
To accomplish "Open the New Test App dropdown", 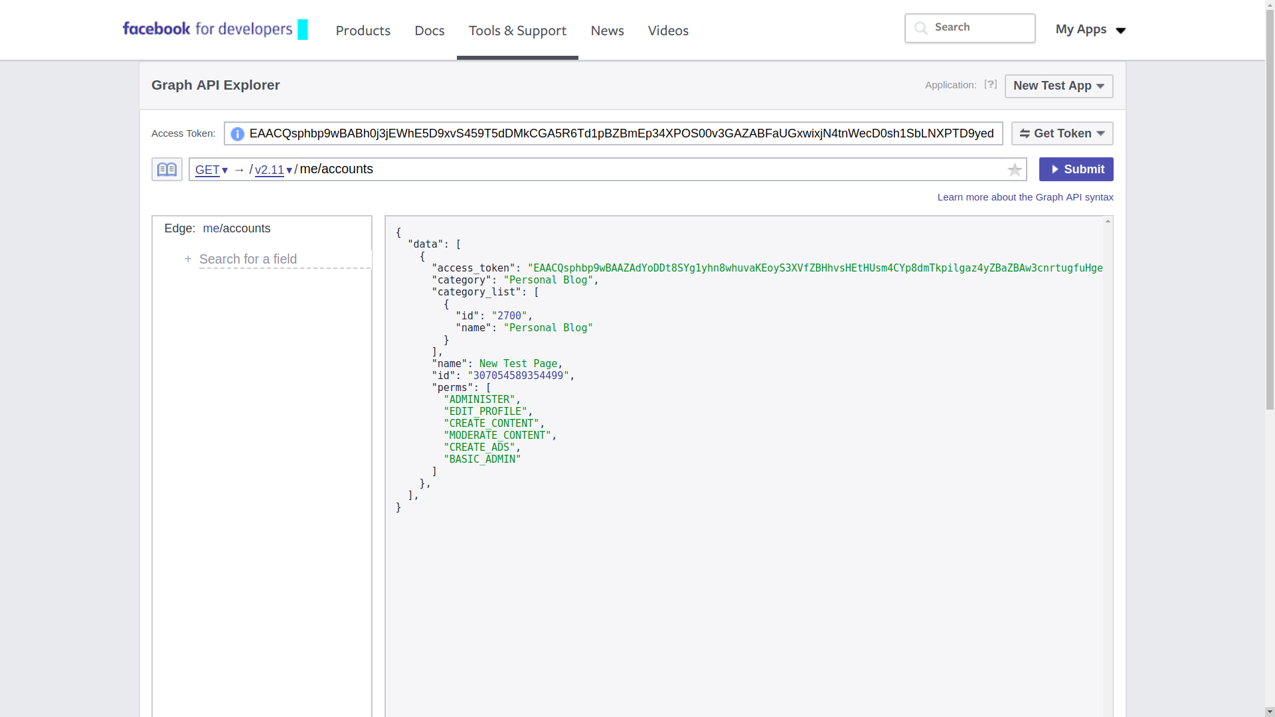I will click(x=1059, y=86).
